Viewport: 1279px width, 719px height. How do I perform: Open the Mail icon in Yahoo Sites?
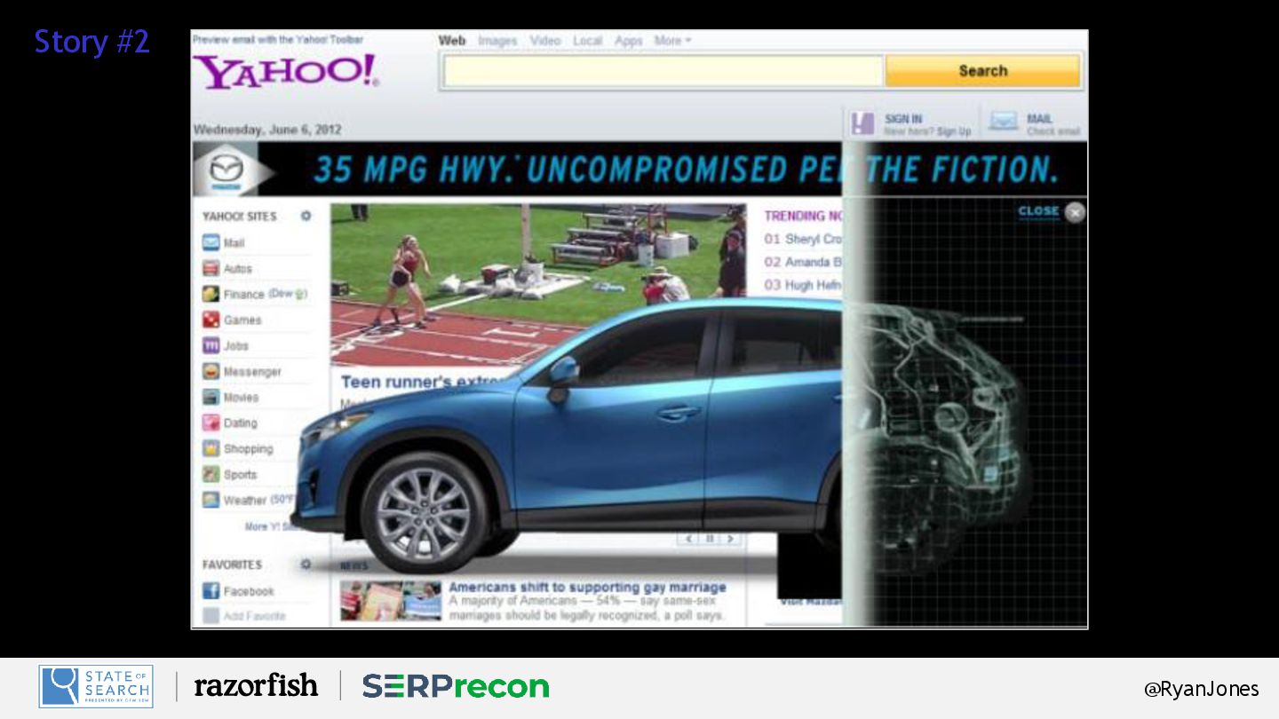pyautogui.click(x=211, y=242)
